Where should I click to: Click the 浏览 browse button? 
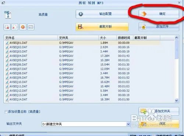[159, 124]
